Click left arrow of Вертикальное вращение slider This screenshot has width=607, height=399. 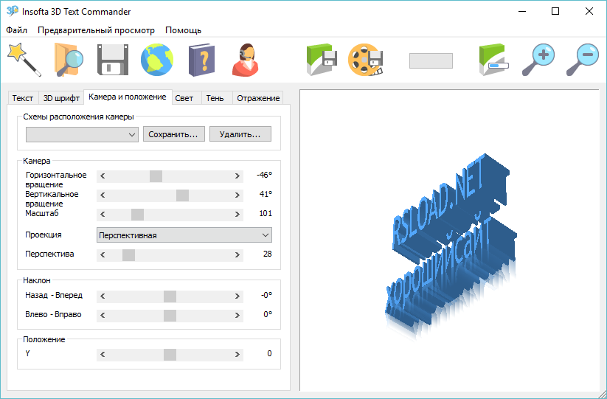click(103, 195)
